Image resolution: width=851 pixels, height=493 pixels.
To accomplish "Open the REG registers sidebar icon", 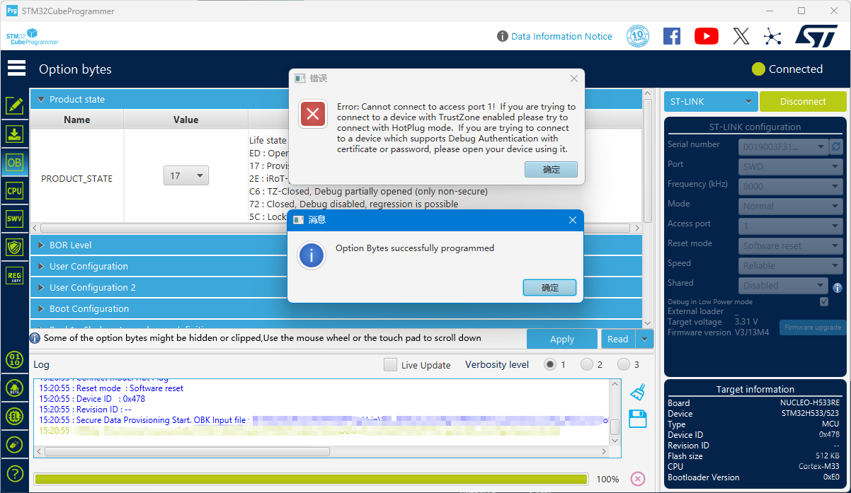I will pos(15,276).
